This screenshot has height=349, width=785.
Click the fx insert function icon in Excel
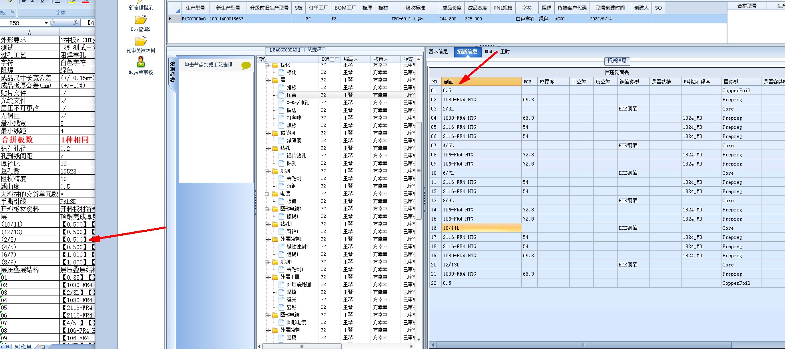pos(76,23)
